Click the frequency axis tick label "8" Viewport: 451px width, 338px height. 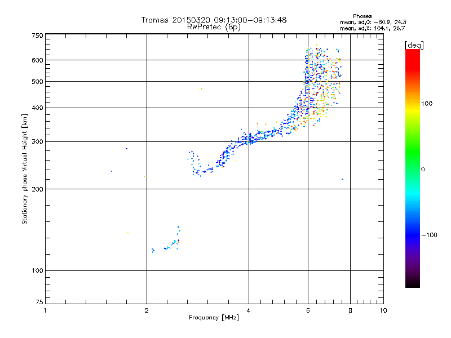coord(350,310)
